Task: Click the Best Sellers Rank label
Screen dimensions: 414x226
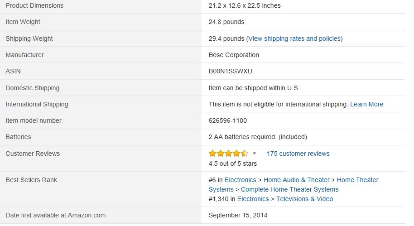Action: point(31,180)
